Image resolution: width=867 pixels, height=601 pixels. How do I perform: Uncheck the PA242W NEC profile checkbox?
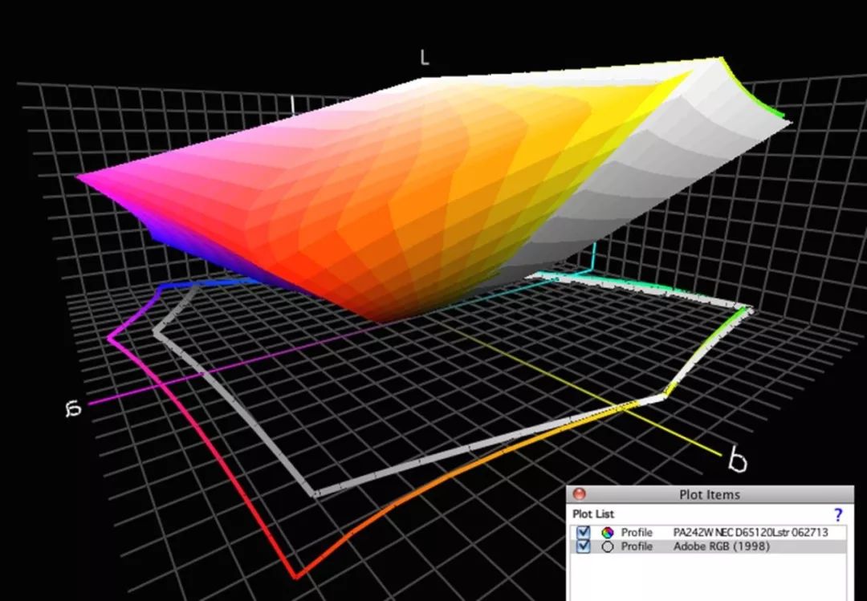[583, 532]
